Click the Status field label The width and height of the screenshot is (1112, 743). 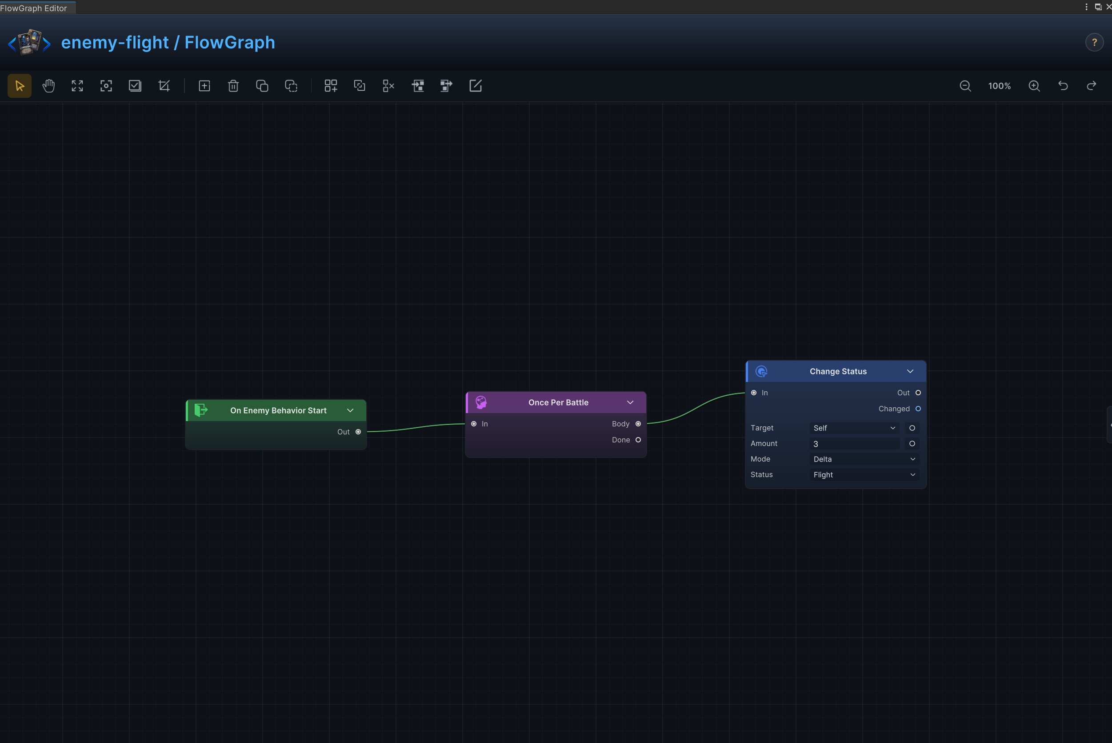[x=761, y=475]
